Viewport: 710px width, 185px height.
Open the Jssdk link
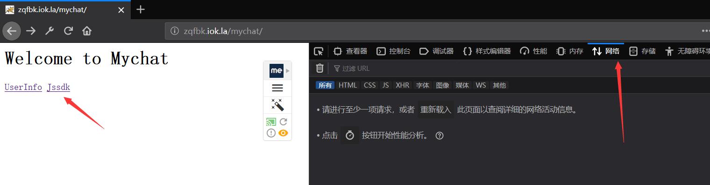point(58,87)
